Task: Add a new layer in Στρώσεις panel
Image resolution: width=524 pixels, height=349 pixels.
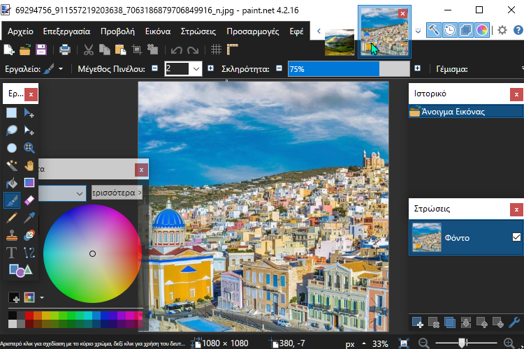Action: [x=418, y=322]
